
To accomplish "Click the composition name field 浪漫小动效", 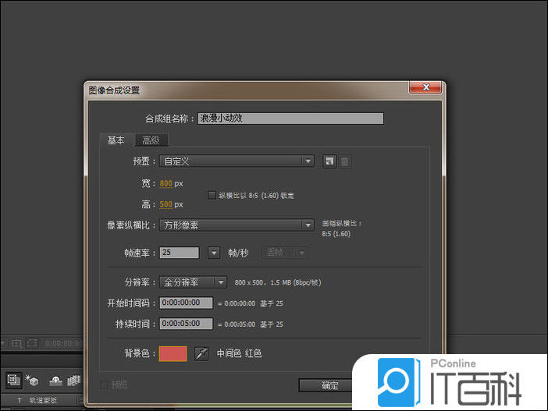I will (x=290, y=119).
